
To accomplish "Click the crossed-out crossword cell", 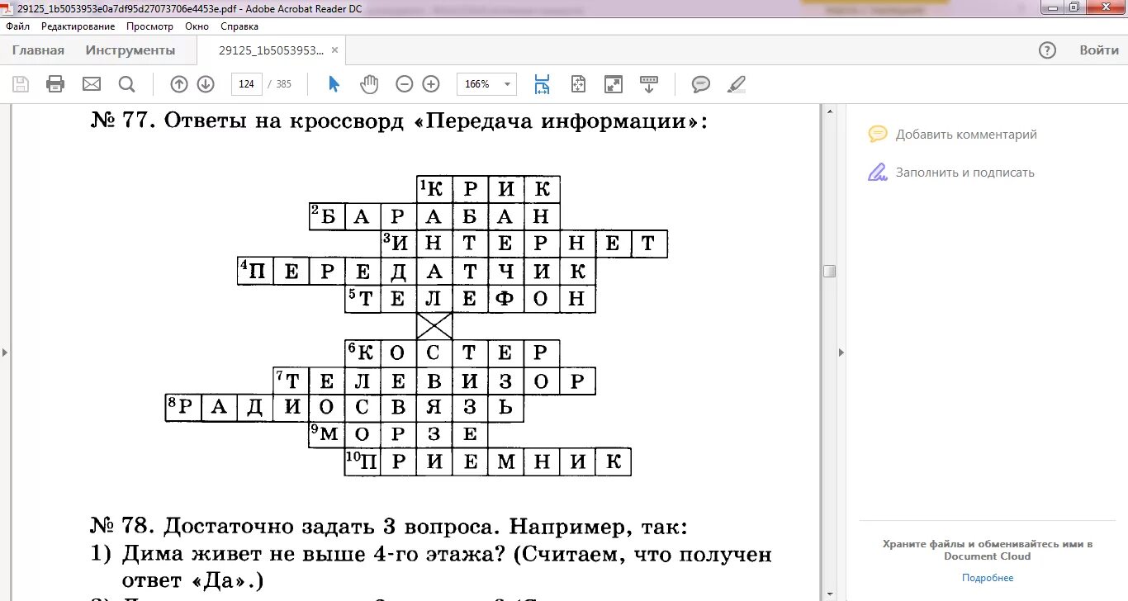I will coord(434,325).
